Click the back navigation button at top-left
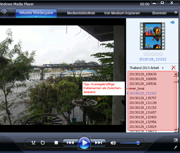 4,13
